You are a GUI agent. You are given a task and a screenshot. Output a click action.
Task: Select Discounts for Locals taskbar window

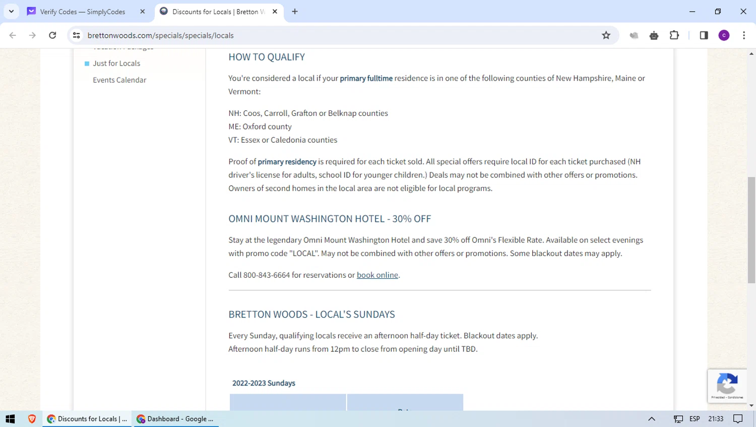point(87,419)
